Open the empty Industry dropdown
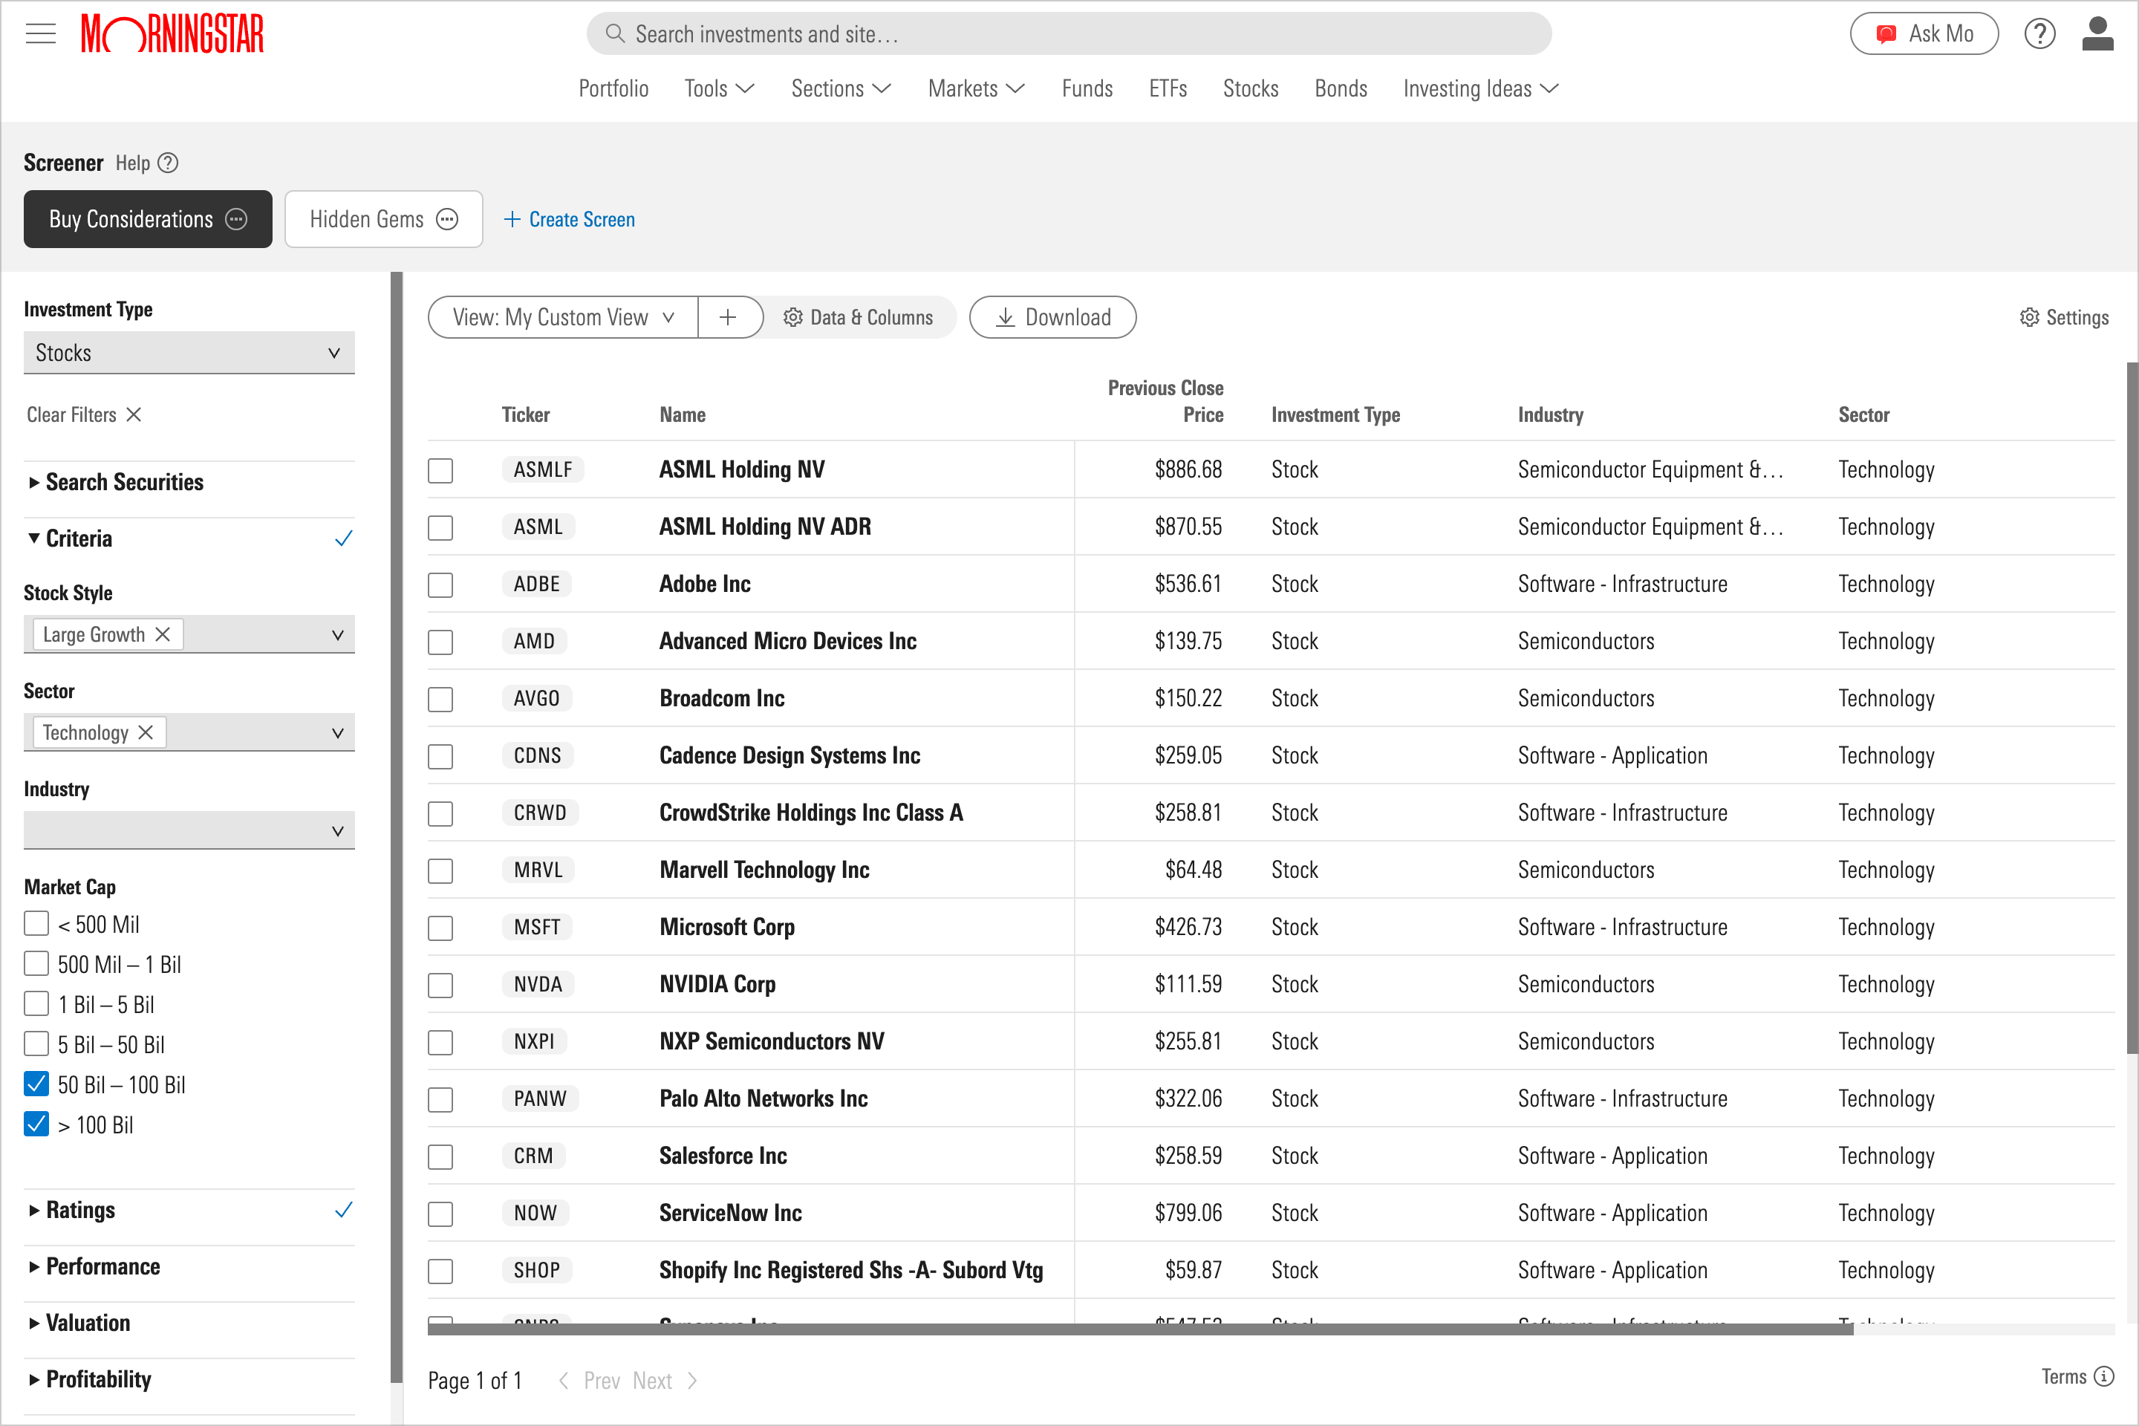 (189, 830)
